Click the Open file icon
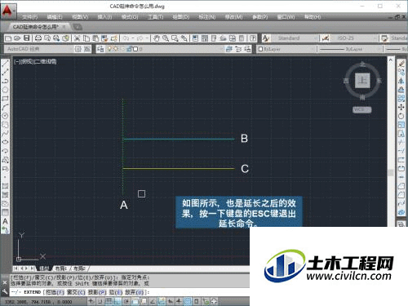408x306 pixels. (x=17, y=38)
